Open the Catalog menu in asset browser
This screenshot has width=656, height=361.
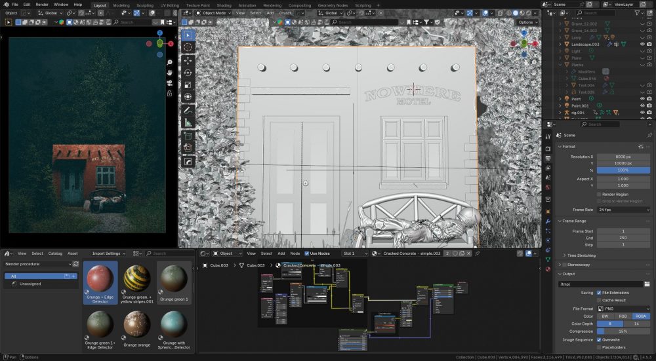click(55, 253)
